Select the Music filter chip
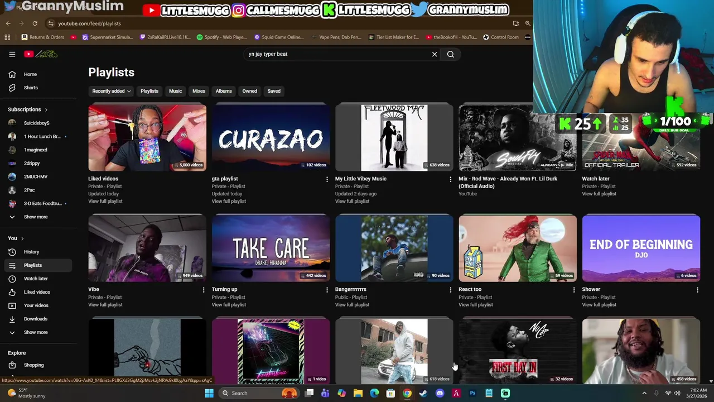 pyautogui.click(x=175, y=91)
